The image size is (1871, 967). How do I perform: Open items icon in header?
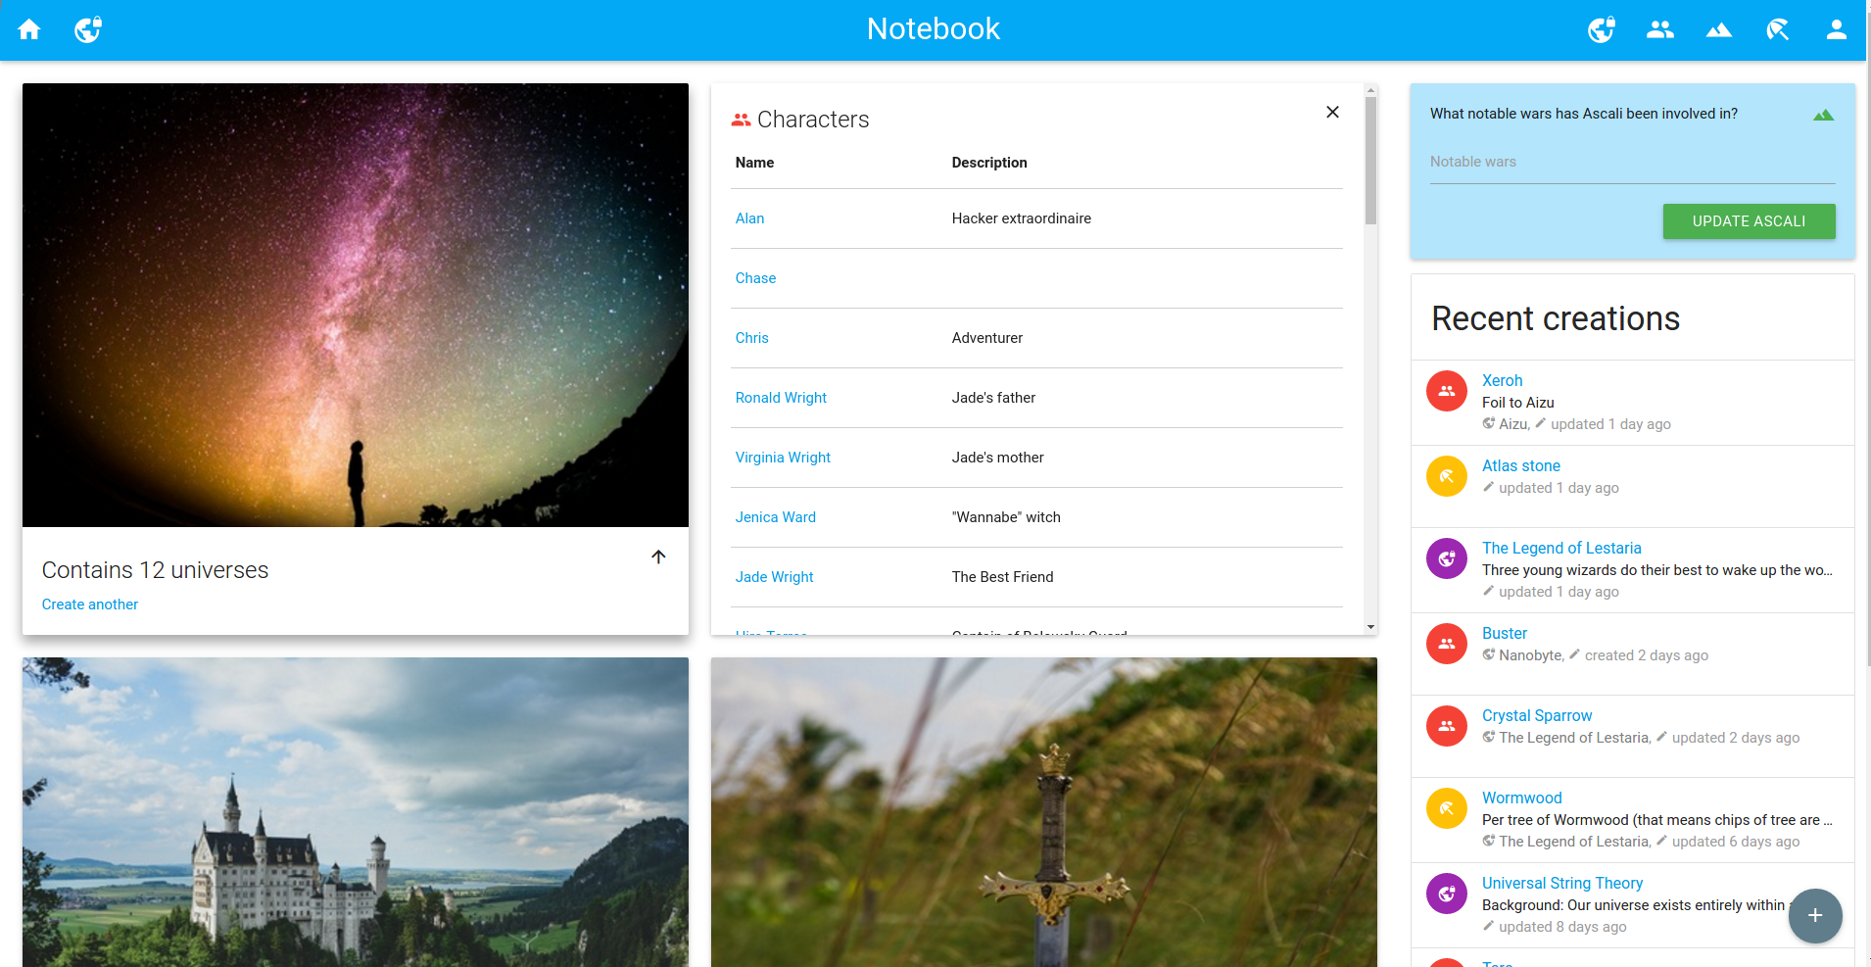click(x=1778, y=29)
